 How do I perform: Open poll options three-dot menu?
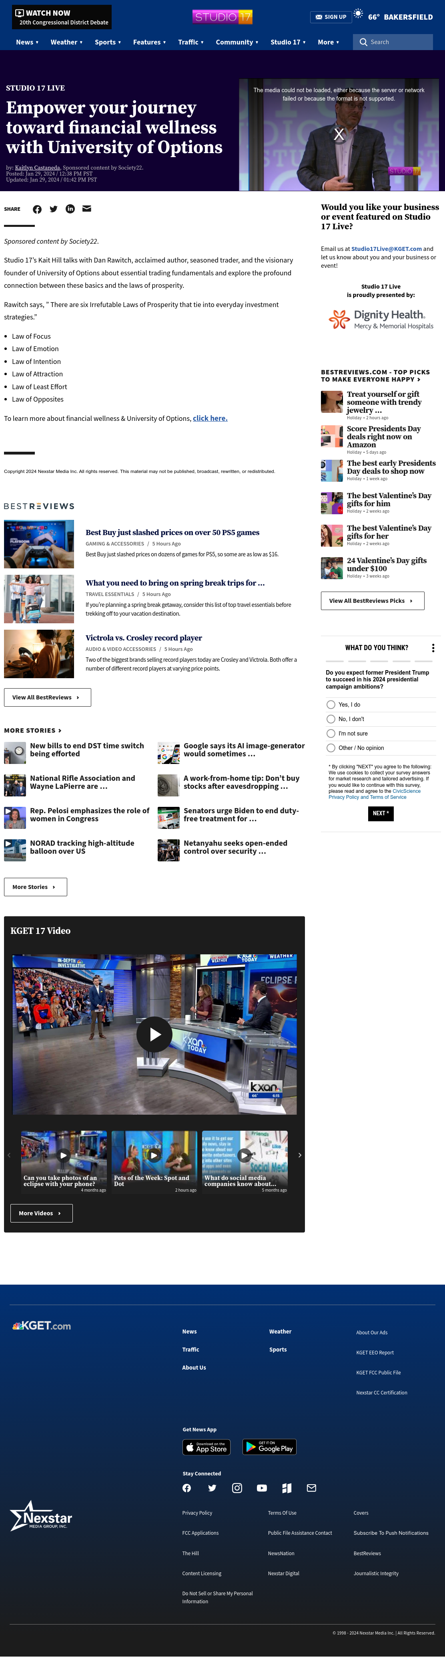pos(433,648)
